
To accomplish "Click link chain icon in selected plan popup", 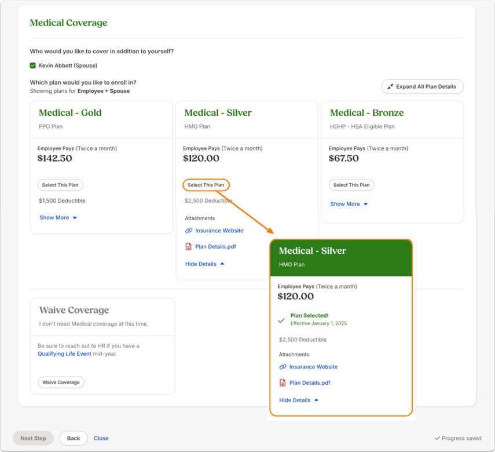I will tap(283, 367).
